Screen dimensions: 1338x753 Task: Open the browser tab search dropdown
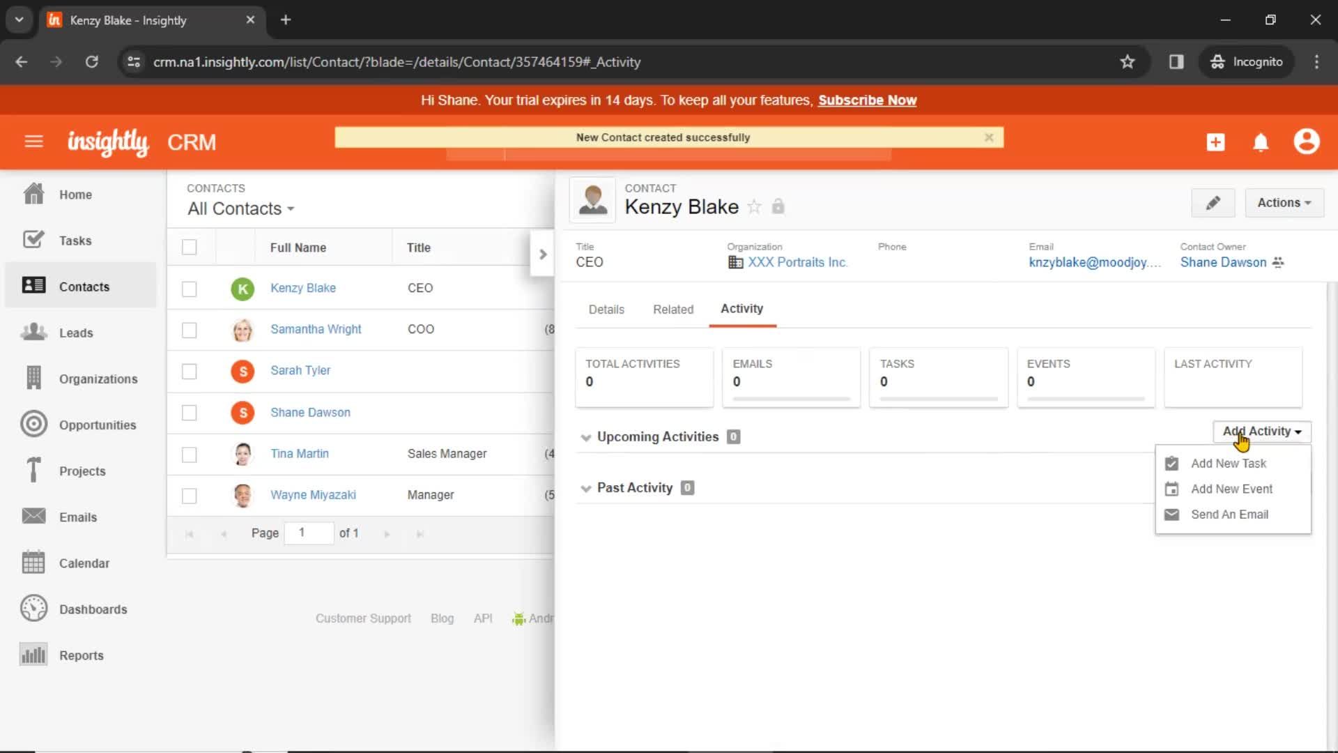(20, 20)
